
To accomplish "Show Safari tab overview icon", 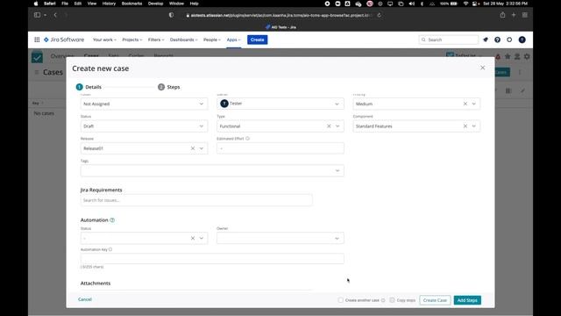I will (525, 15).
